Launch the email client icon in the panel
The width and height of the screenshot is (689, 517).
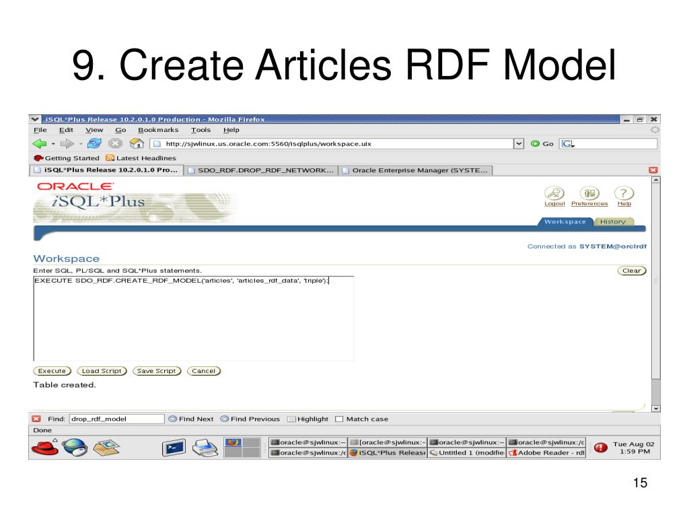tap(106, 448)
